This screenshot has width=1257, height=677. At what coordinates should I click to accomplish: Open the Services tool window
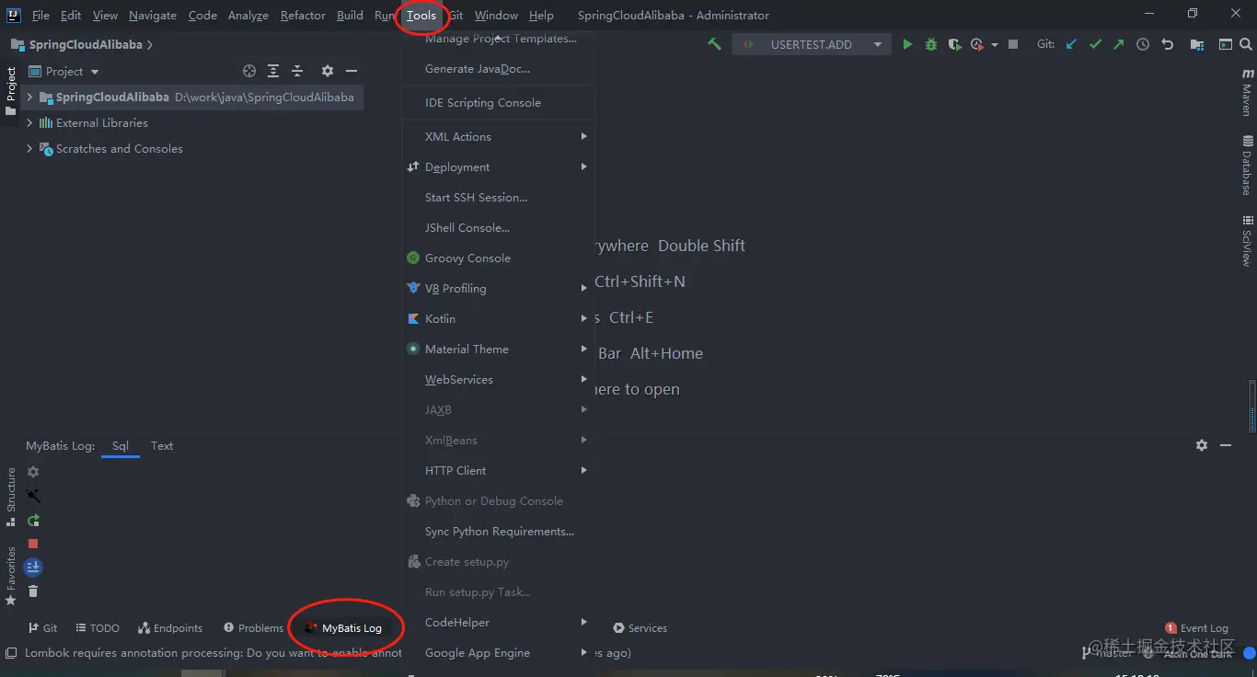(640, 628)
